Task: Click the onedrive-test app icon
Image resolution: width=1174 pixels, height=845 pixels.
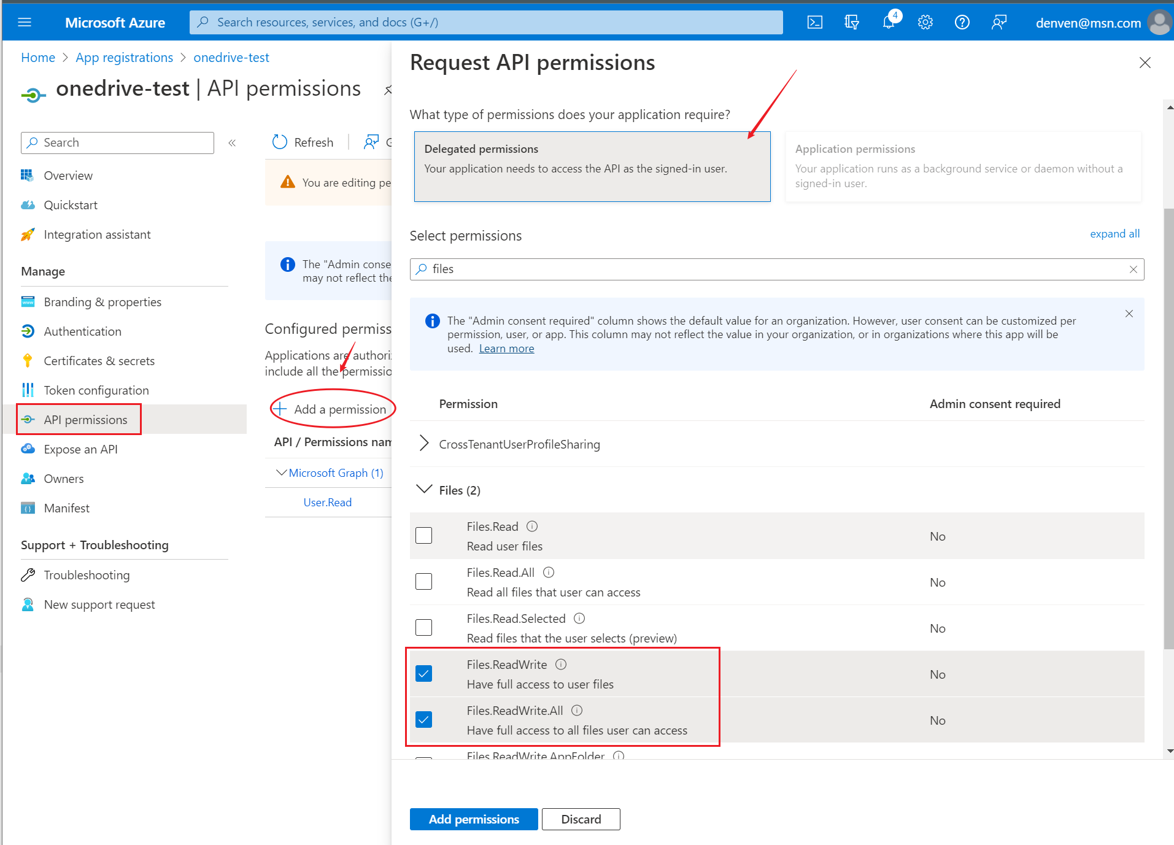Action: 33,95
